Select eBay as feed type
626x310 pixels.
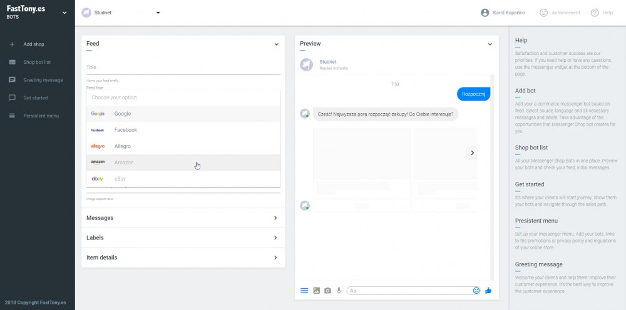(x=183, y=179)
